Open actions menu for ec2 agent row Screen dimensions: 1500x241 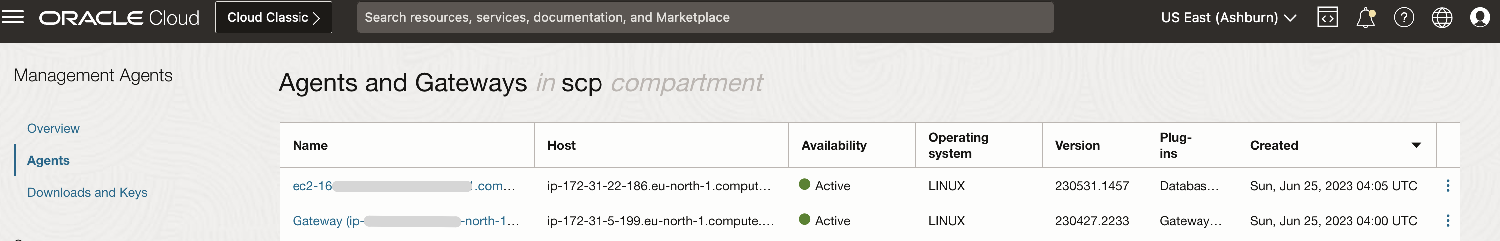tap(1448, 186)
